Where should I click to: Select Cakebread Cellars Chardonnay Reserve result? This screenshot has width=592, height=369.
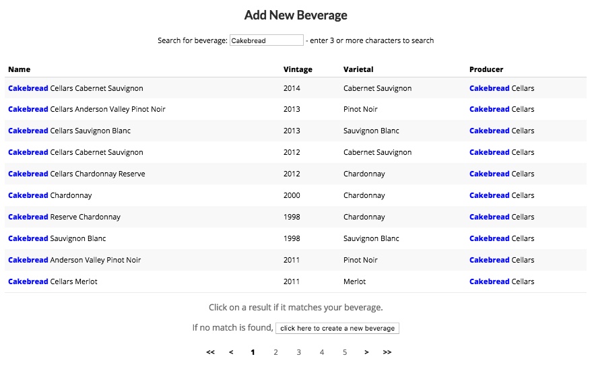click(x=296, y=174)
